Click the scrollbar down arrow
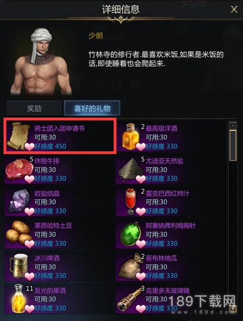243x321 pixels. (x=233, y=308)
